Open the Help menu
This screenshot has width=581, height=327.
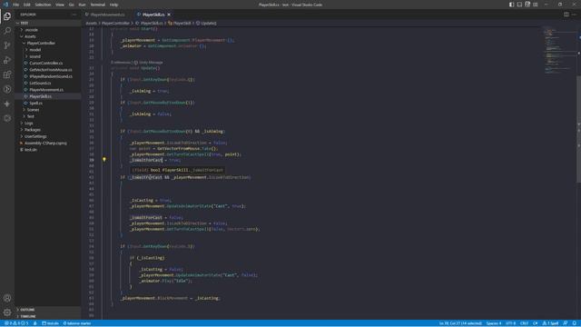(x=114, y=5)
